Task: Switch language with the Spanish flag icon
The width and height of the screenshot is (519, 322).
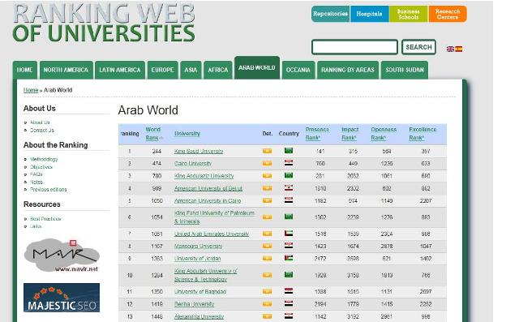Action: (x=459, y=49)
